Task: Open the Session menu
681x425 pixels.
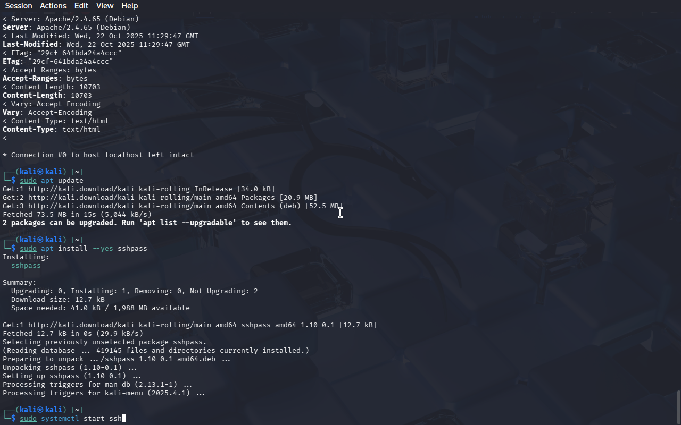Action: 19,5
